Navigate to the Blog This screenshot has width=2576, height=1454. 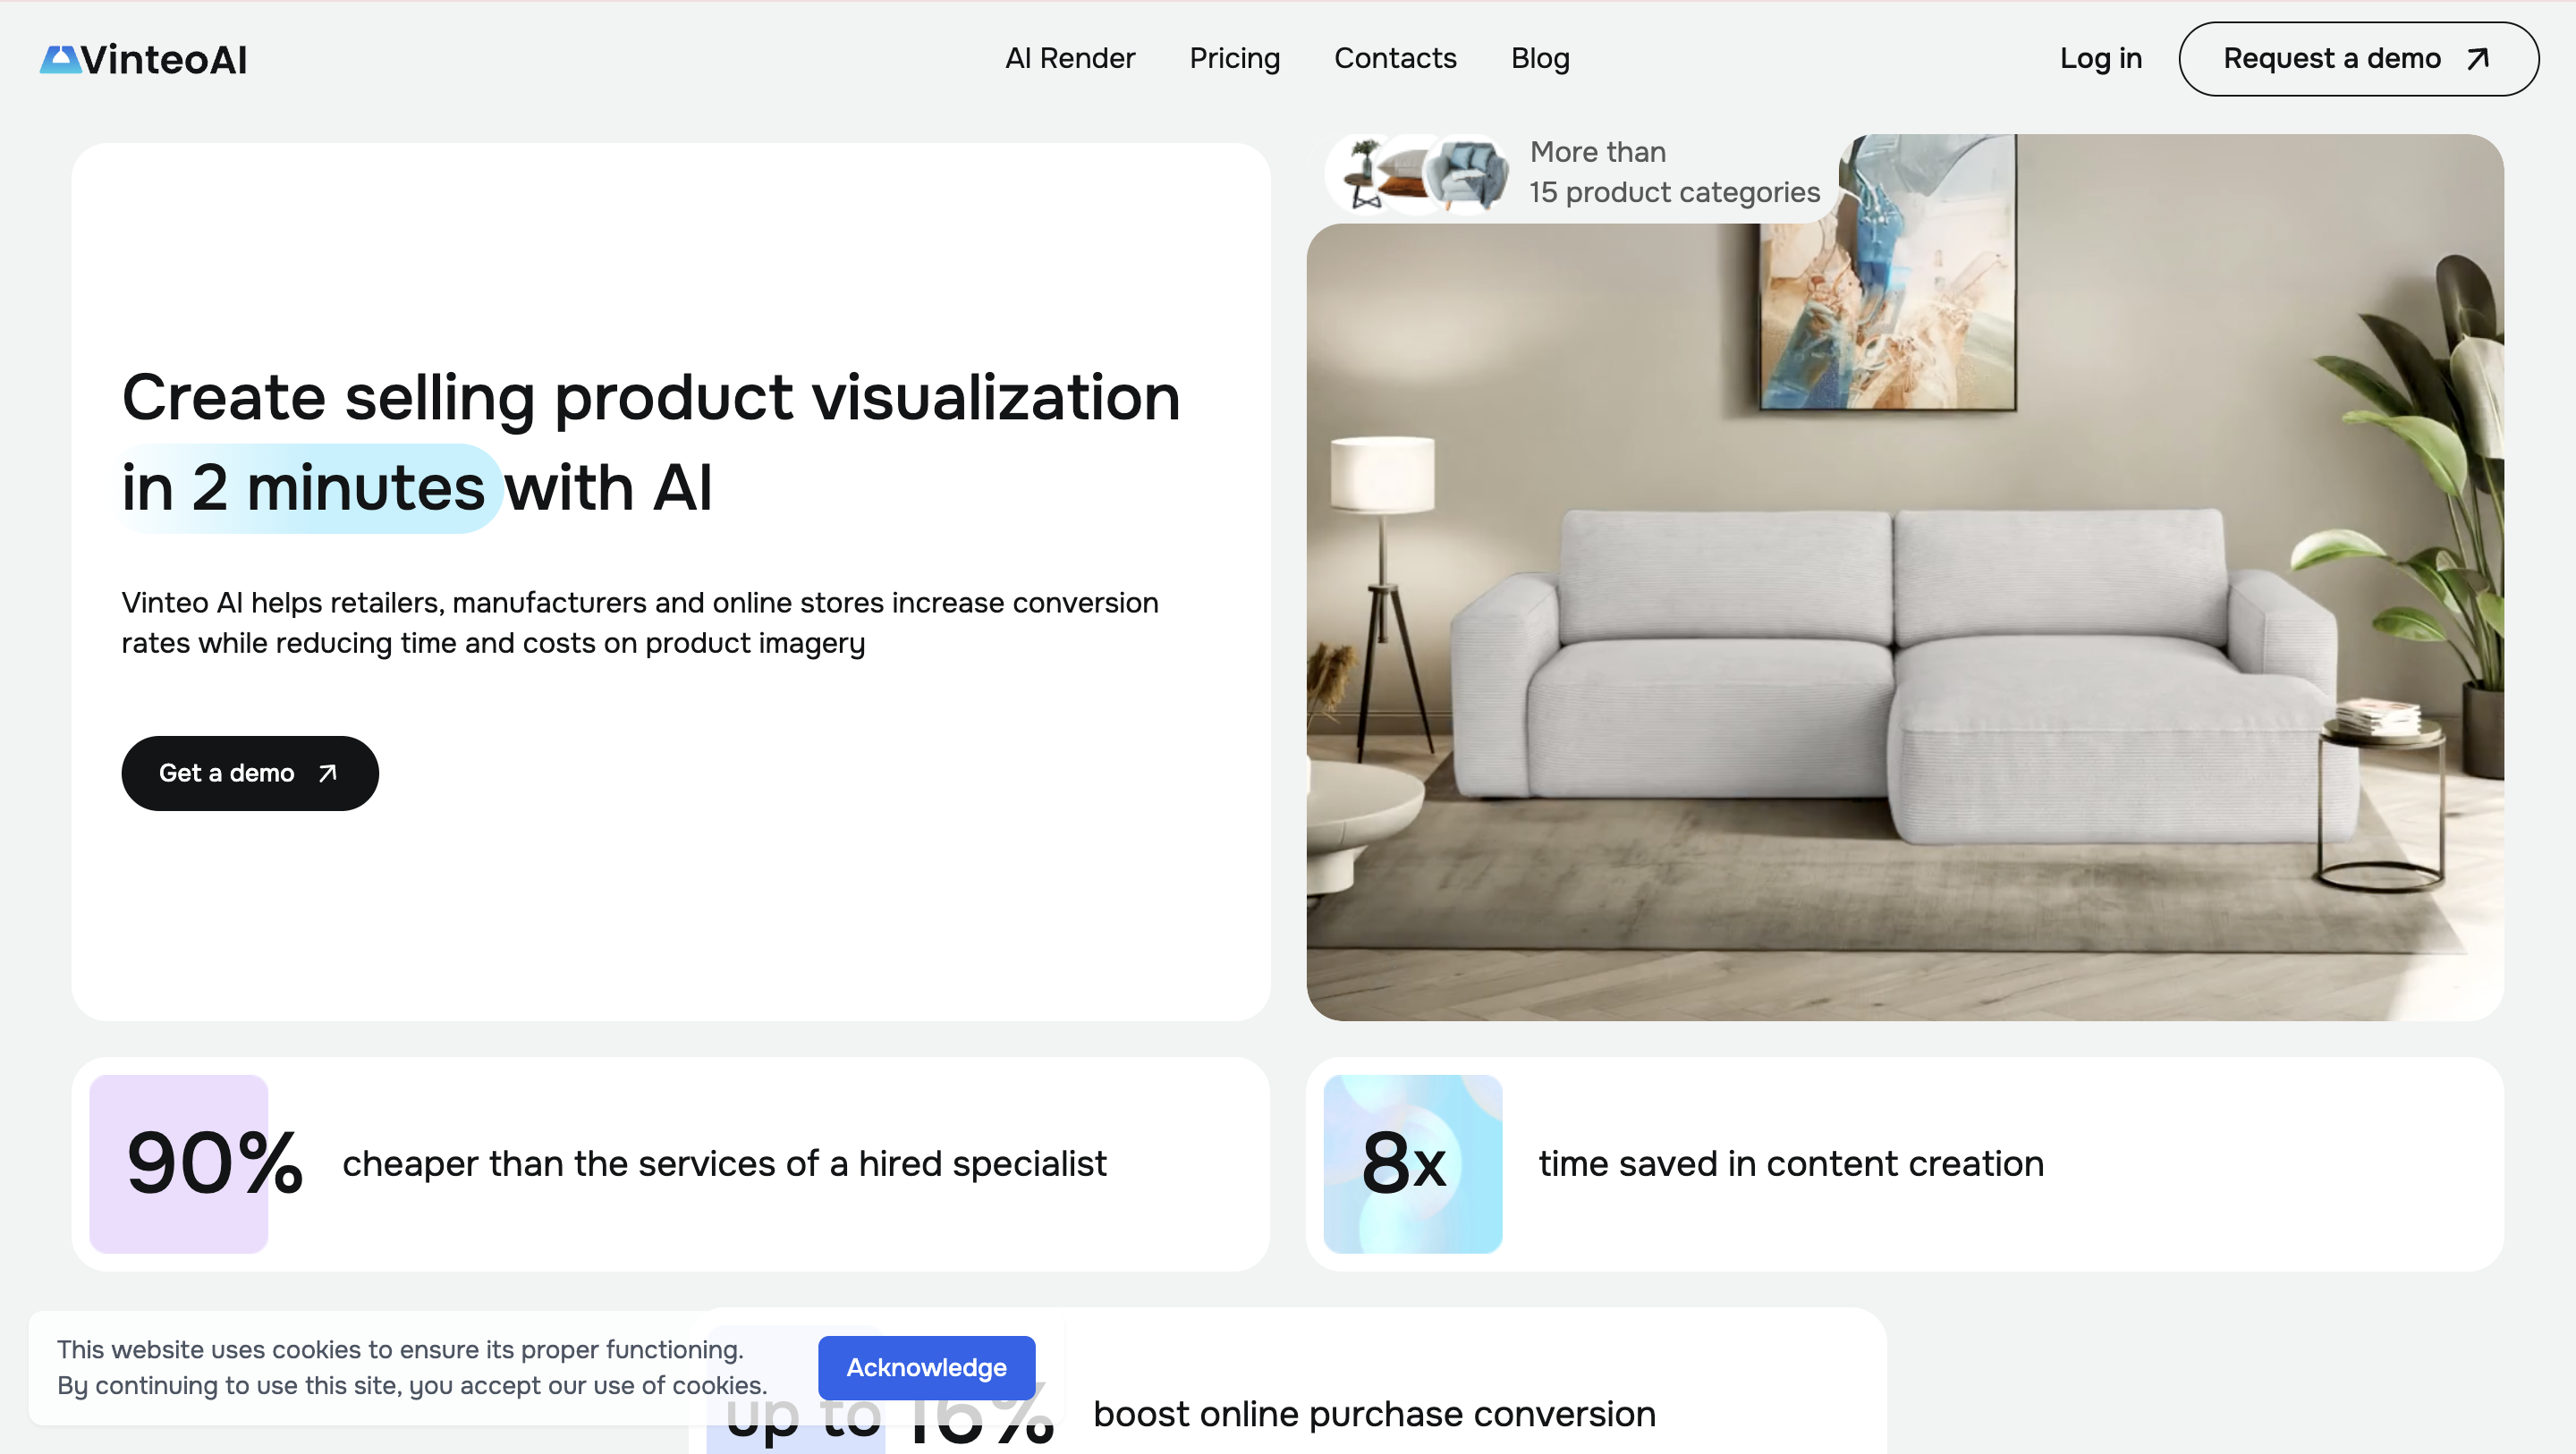pyautogui.click(x=1539, y=59)
